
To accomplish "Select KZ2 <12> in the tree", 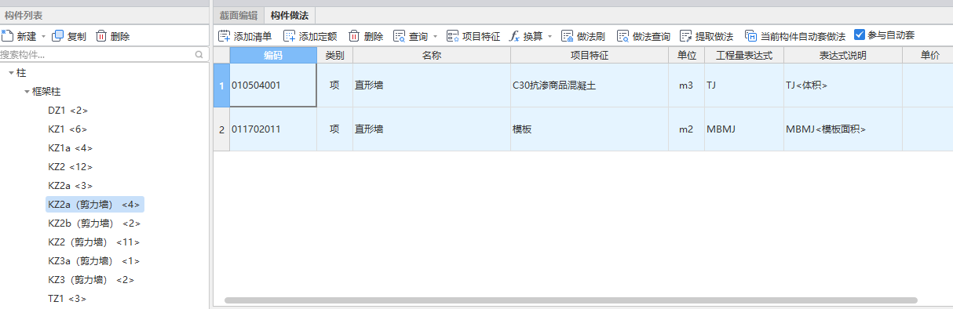I will [x=71, y=167].
